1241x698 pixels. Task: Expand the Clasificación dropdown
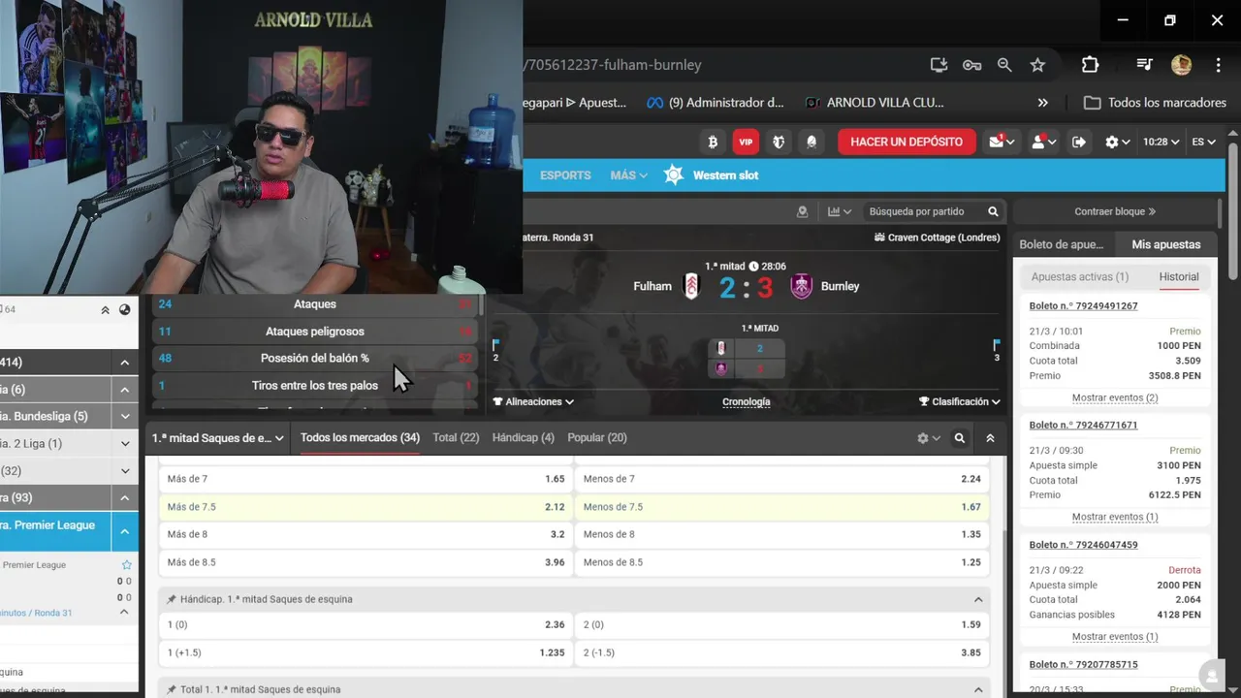pyautogui.click(x=960, y=401)
